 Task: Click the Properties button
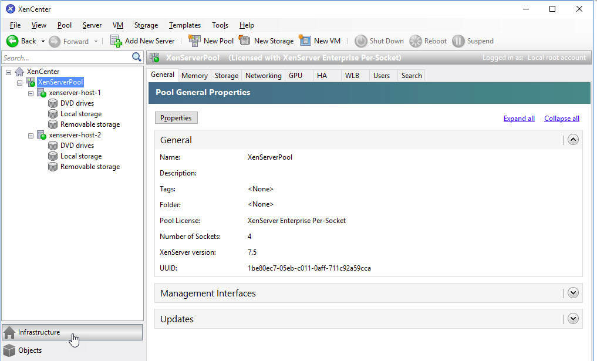[x=176, y=118]
